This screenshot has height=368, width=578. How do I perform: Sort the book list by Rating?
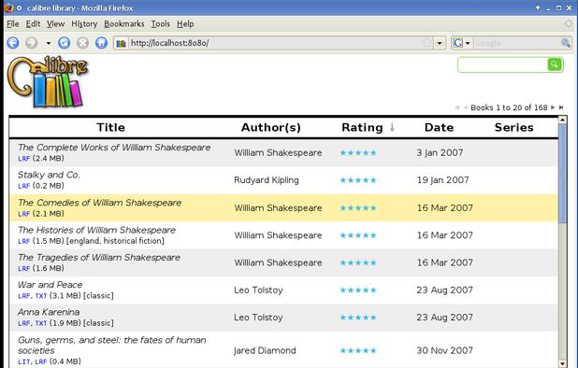(x=362, y=127)
